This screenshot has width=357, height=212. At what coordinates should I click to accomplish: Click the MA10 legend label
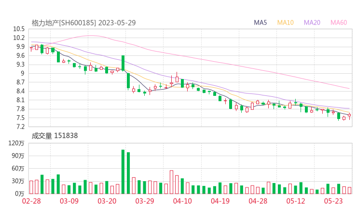point(285,23)
